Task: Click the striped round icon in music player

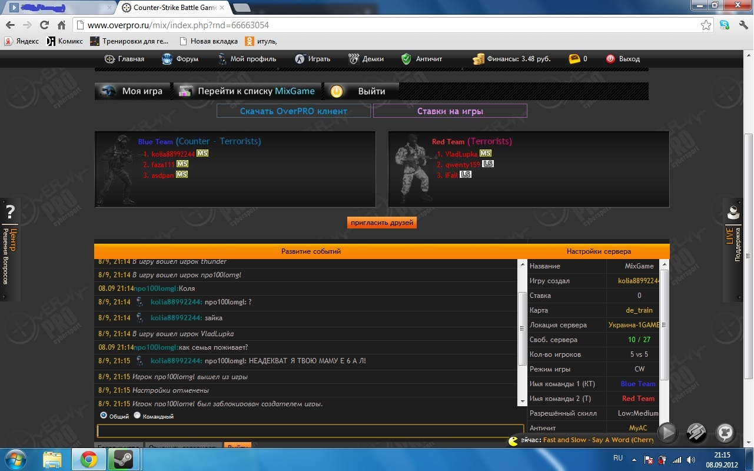Action: (x=696, y=433)
